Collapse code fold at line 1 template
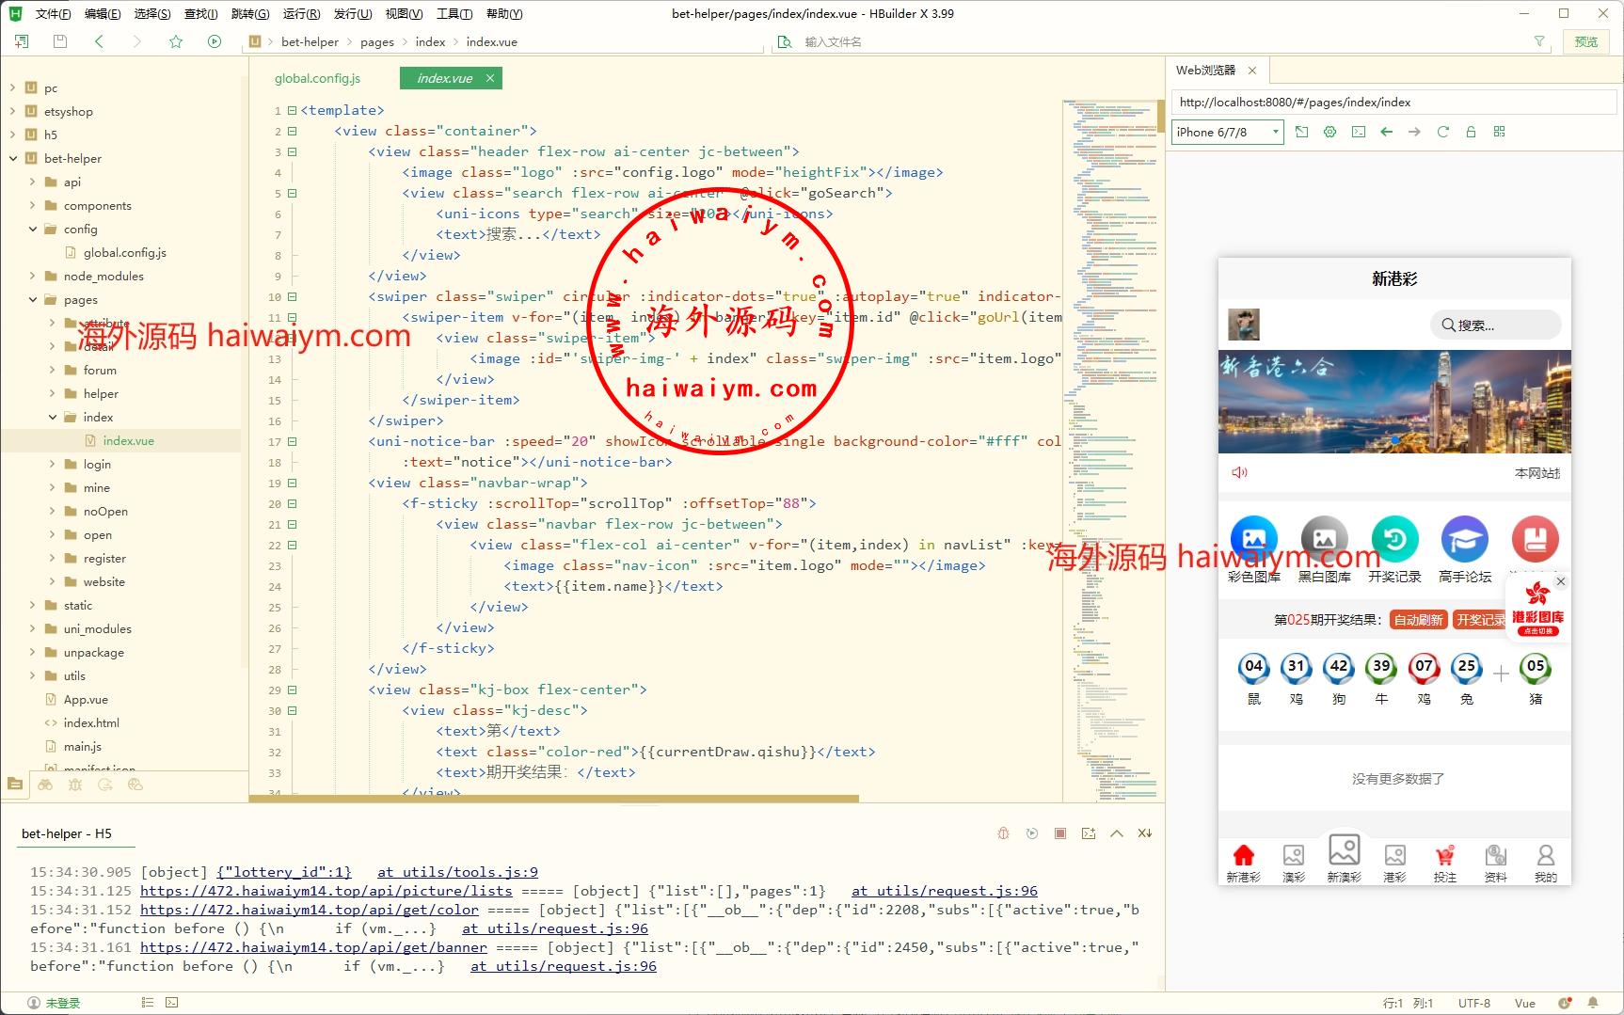 (292, 110)
